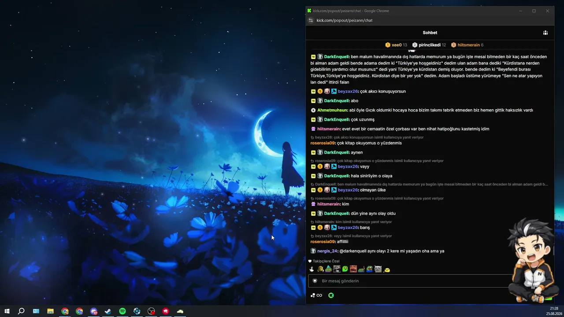Image resolution: width=564 pixels, height=317 pixels.
Task: Insert the yellow duck emote
Action: click(387, 269)
